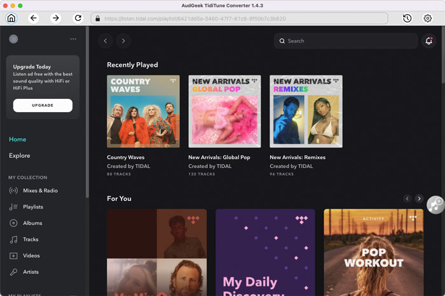Select Home in the sidebar
Viewport: 445px width, 296px height.
pyautogui.click(x=18, y=139)
